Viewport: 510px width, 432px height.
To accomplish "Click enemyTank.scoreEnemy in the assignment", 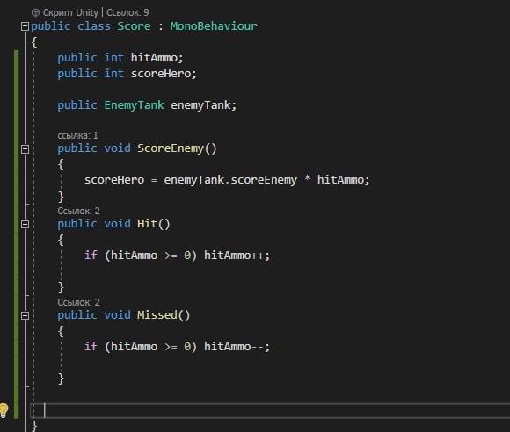I will (x=230, y=180).
